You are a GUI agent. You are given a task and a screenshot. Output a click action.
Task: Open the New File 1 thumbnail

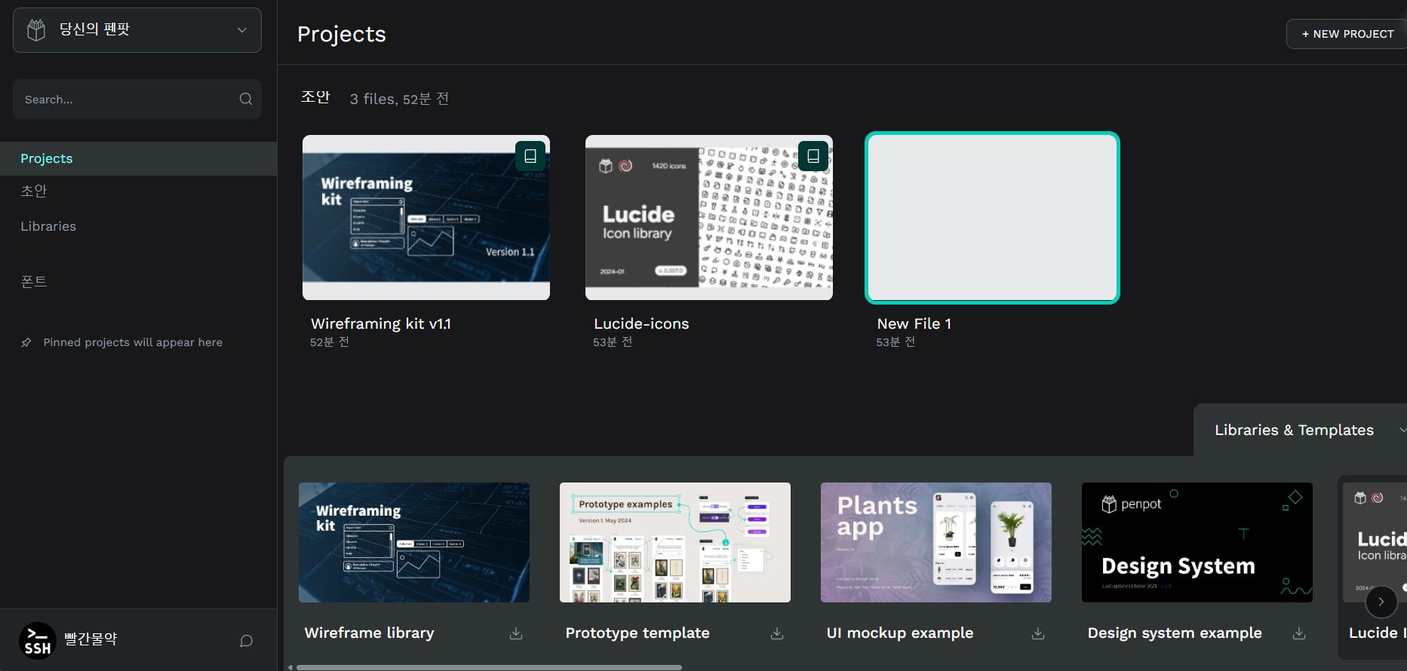[992, 218]
